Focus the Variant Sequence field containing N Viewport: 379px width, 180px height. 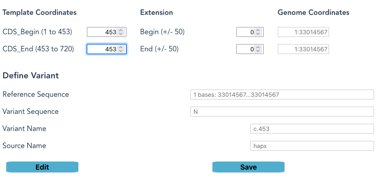pos(282,112)
